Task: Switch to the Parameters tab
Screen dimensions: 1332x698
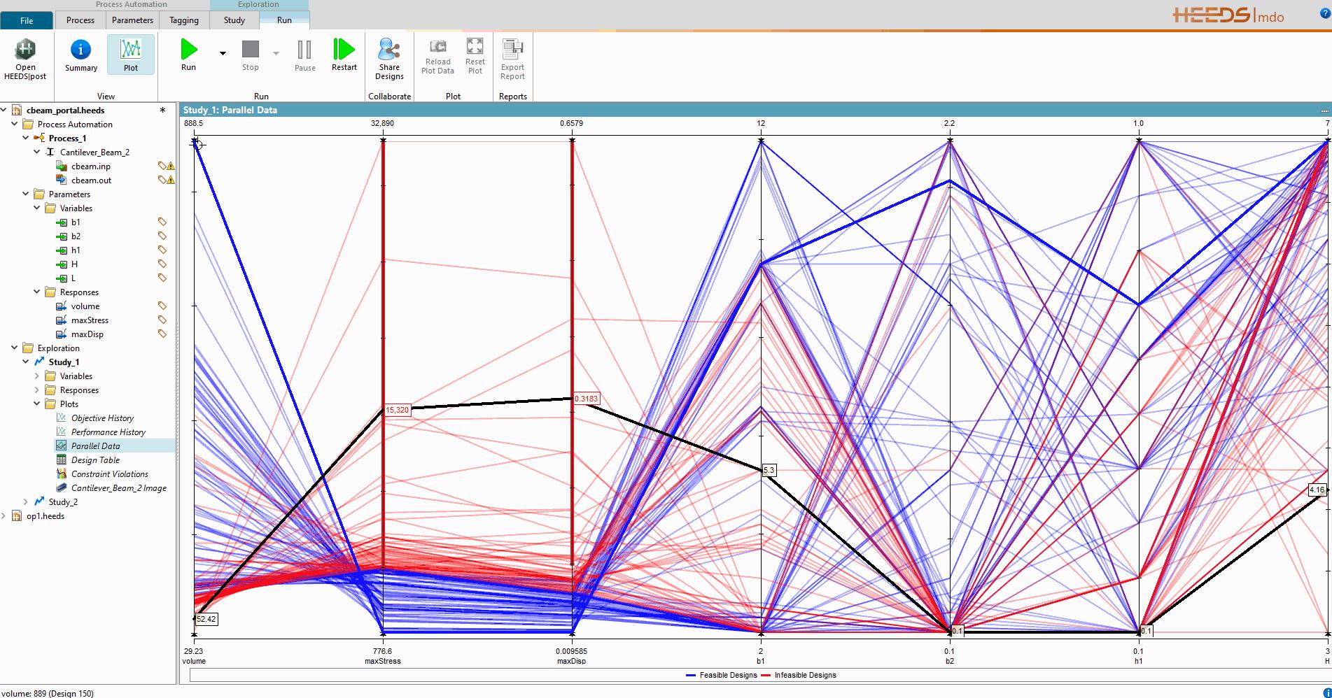Action: point(132,20)
